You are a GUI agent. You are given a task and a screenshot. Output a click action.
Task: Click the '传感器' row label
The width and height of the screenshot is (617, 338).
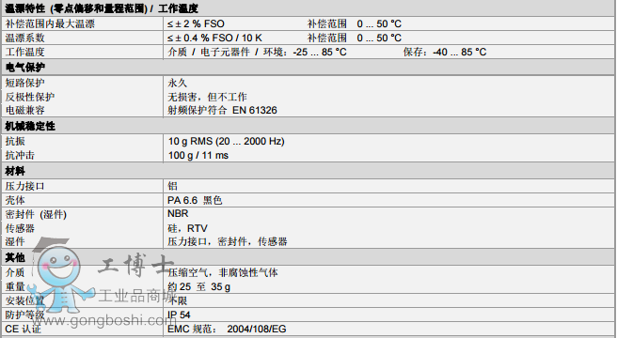tap(20, 228)
